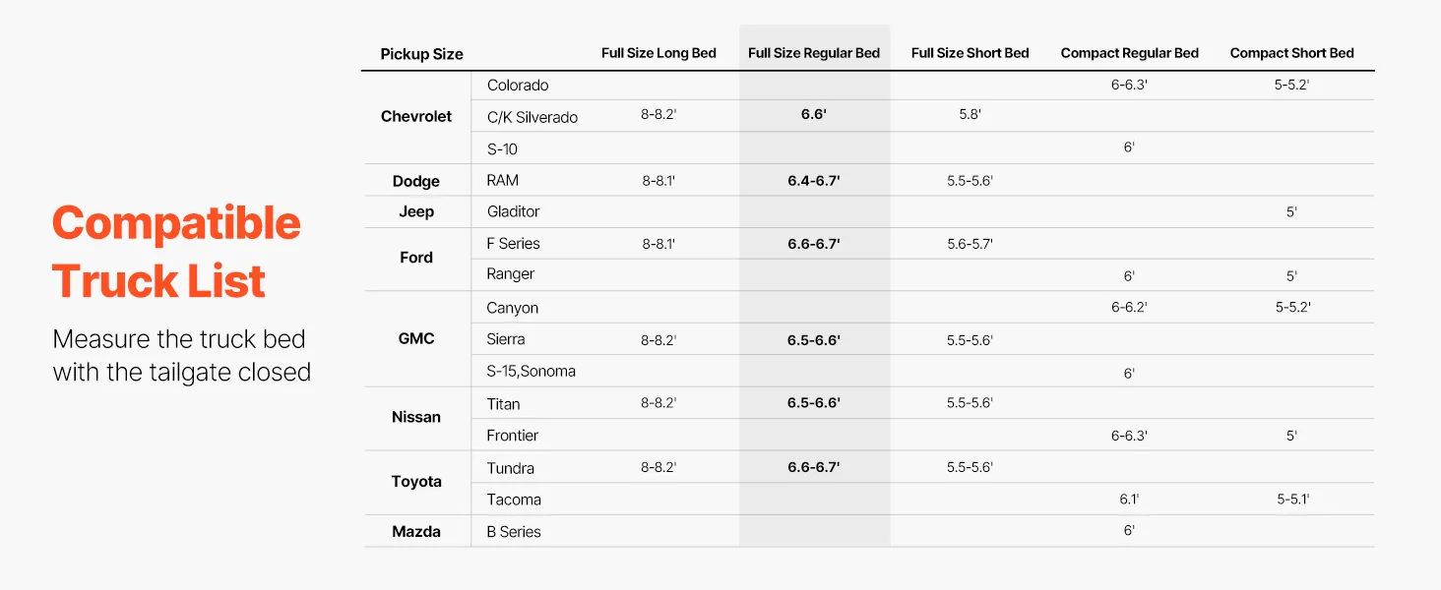Viewport: 1441px width, 590px height.
Task: Click the Compact Short Bed column header
Action: (1291, 53)
